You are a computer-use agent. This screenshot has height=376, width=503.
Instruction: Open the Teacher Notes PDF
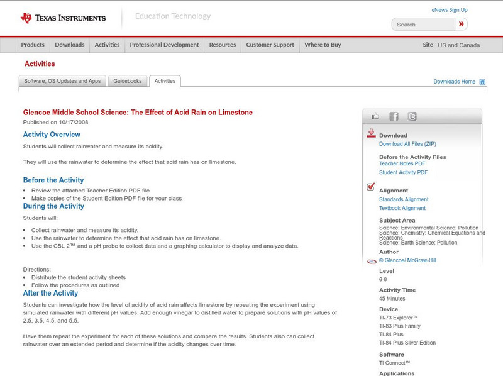click(x=402, y=163)
